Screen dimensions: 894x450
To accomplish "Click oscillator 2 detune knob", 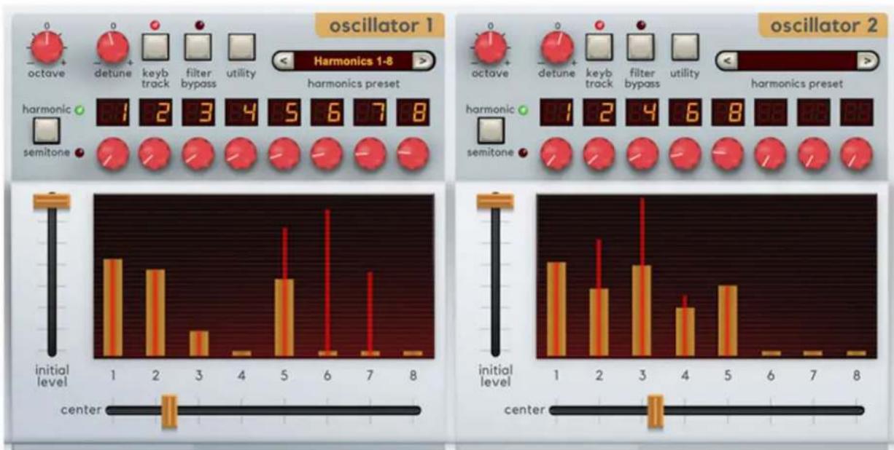I will tap(556, 47).
